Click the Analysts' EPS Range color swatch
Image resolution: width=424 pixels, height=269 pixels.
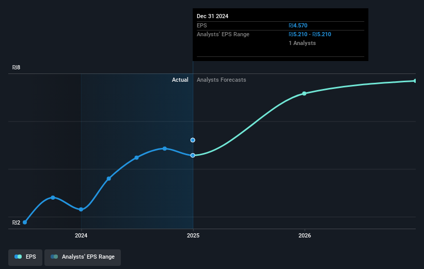54,257
